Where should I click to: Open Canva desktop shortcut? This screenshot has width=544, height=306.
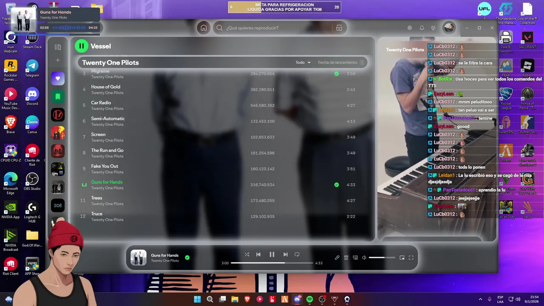pyautogui.click(x=32, y=125)
